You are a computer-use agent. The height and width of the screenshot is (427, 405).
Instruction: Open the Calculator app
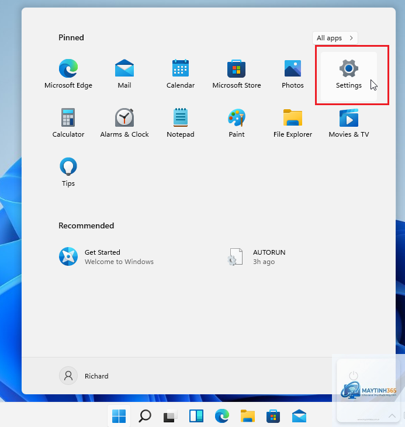(x=68, y=123)
